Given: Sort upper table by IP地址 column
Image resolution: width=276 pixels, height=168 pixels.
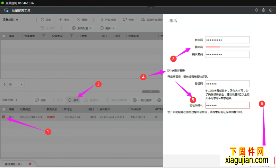Looking at the screenshot, I should pyautogui.click(x=83, y=36).
